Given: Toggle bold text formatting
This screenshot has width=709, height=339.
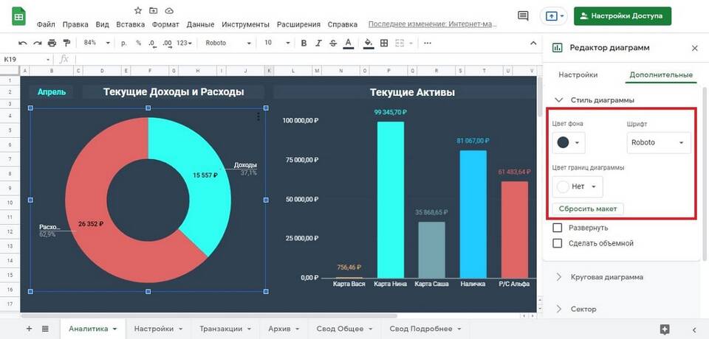Looking at the screenshot, I should [304, 43].
